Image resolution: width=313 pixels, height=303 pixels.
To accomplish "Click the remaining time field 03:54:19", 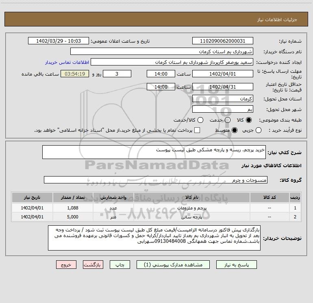I will coord(75,74).
